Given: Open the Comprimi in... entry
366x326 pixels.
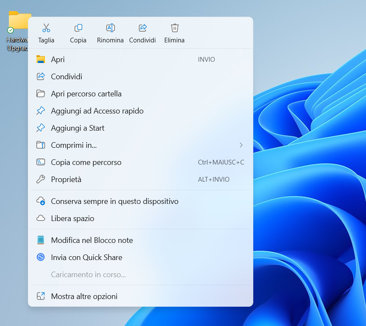Looking at the screenshot, I should click(x=74, y=145).
